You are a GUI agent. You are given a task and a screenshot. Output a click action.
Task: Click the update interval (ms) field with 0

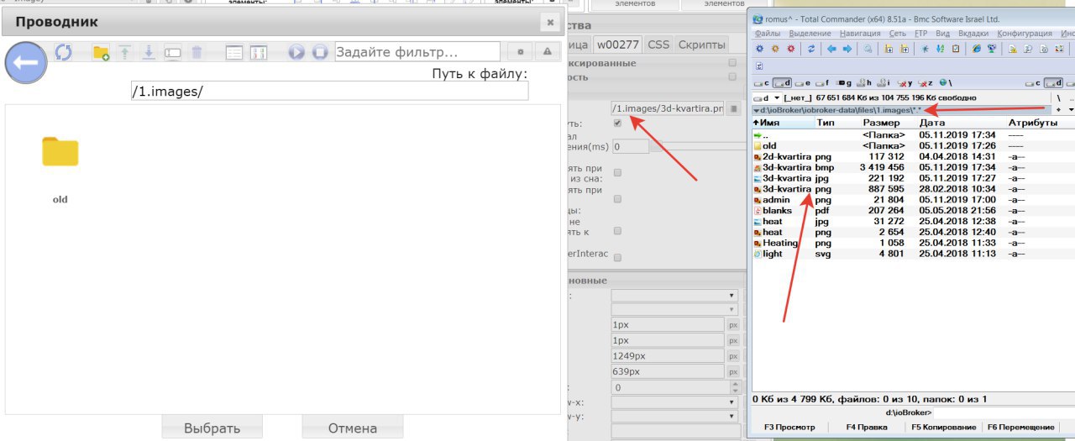[630, 146]
